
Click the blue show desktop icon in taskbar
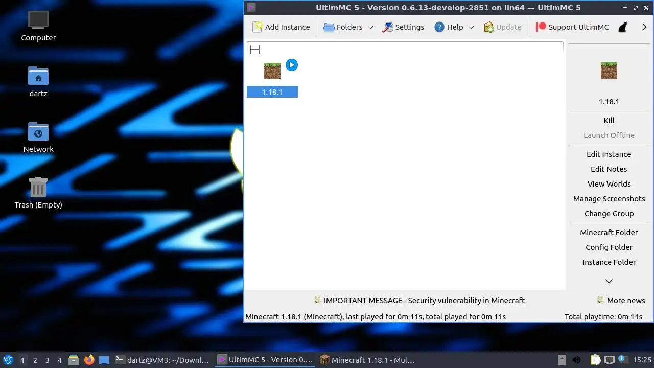pyautogui.click(x=104, y=360)
